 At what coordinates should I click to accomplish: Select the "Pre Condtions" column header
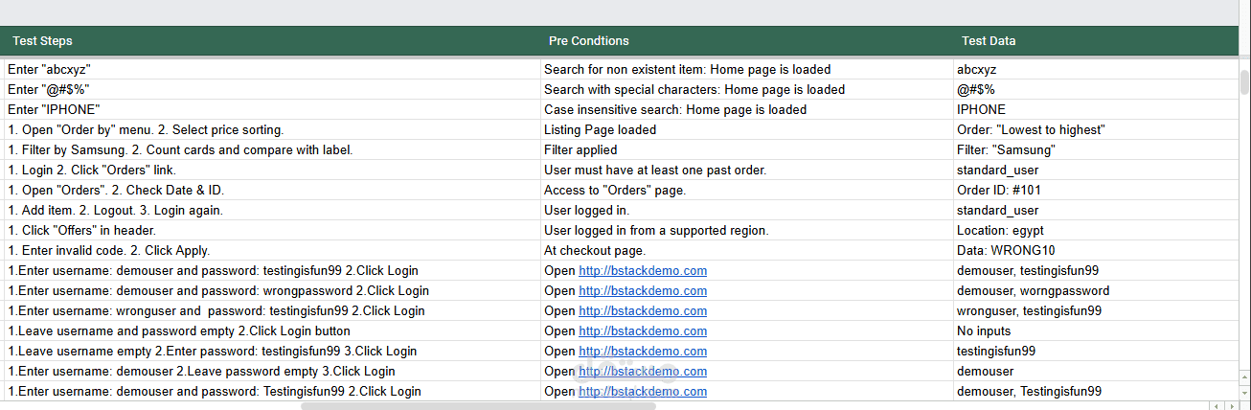click(588, 40)
